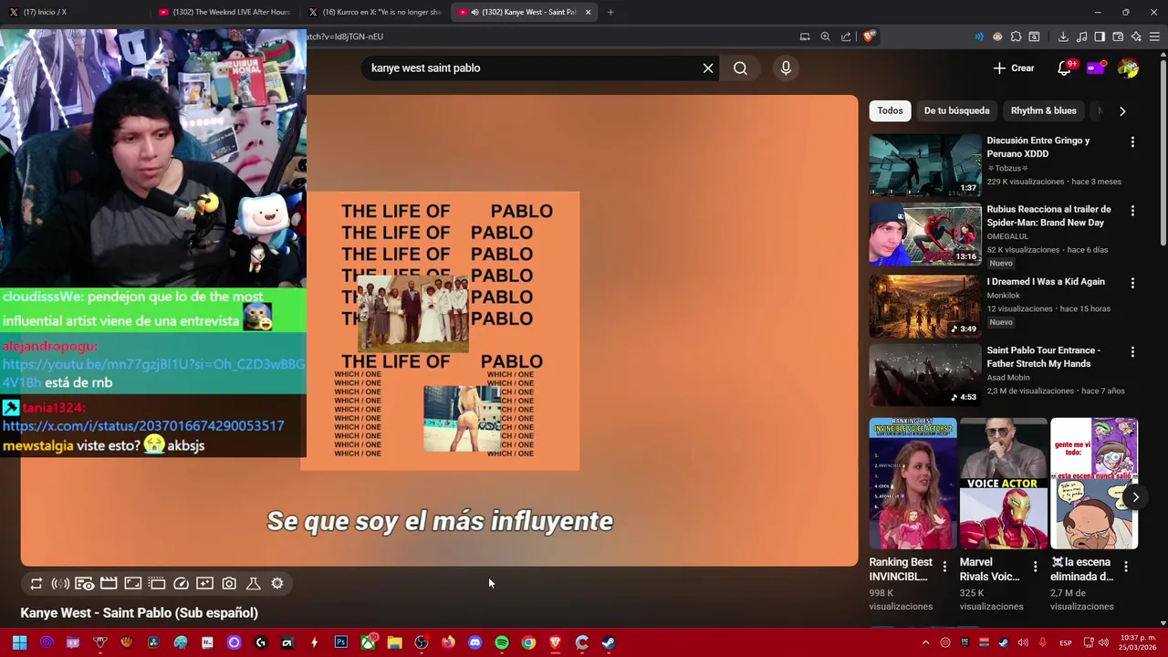Open options for I Dreamed I Was a Kid Again
The image size is (1168, 657).
coord(1132,283)
